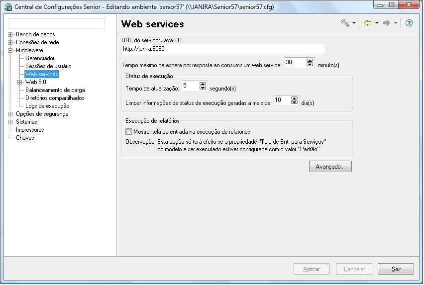Image resolution: width=424 pixels, height=285 pixels.
Task: Click the tree search box
Action: [56, 23]
